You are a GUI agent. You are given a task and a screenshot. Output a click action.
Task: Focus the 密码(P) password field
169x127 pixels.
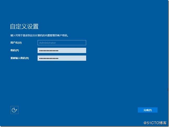[62, 50]
